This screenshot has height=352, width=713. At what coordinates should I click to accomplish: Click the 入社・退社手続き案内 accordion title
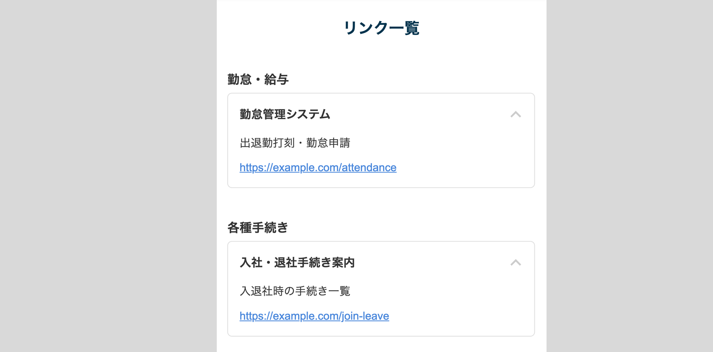pos(297,263)
